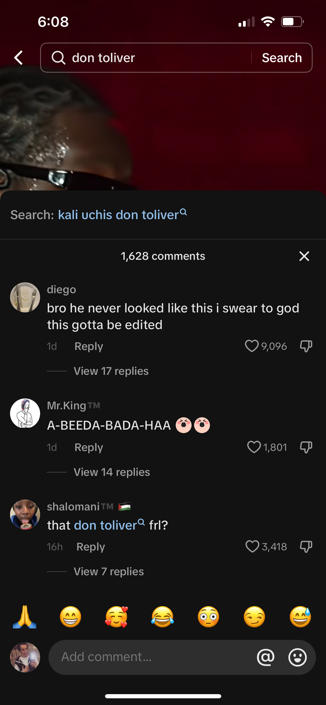Tap the back arrow icon
Screen dimensions: 326x705
(19, 58)
